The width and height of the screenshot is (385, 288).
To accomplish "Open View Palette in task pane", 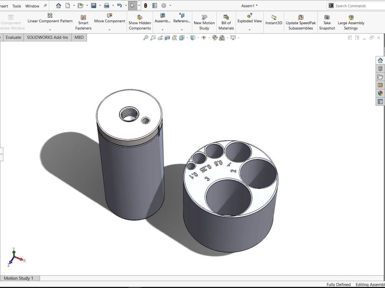I will pos(380,85).
